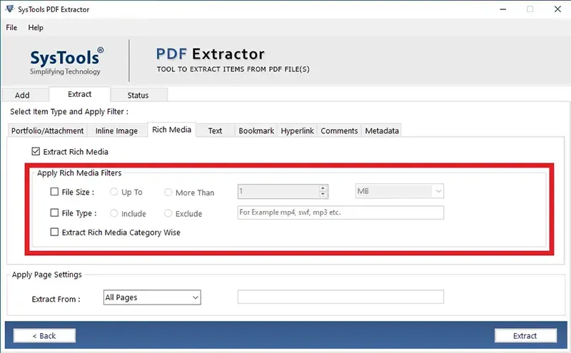Open the MB size unit dropdown
571x353 pixels.
click(400, 191)
